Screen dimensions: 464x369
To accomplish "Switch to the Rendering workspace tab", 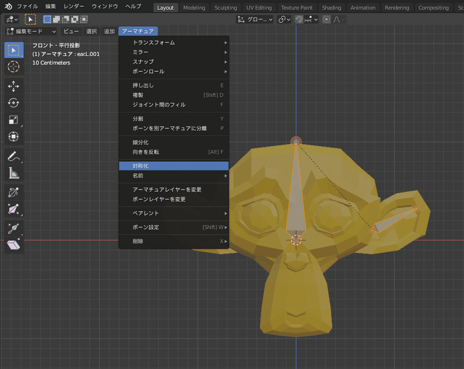I will pos(397,8).
